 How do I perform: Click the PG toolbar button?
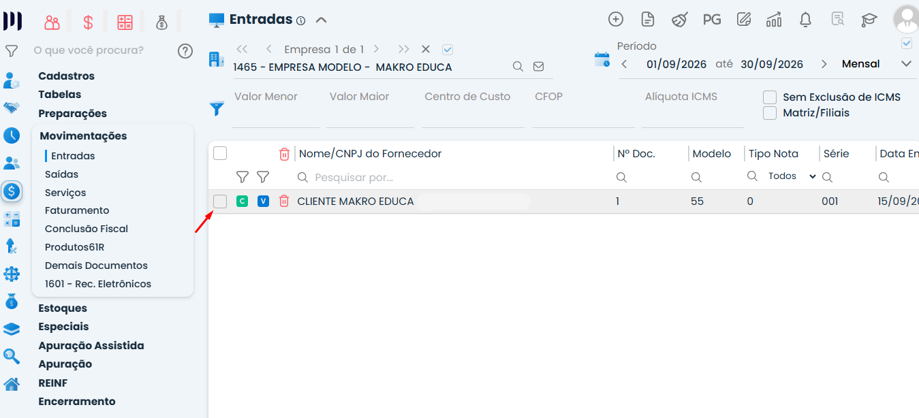point(712,20)
